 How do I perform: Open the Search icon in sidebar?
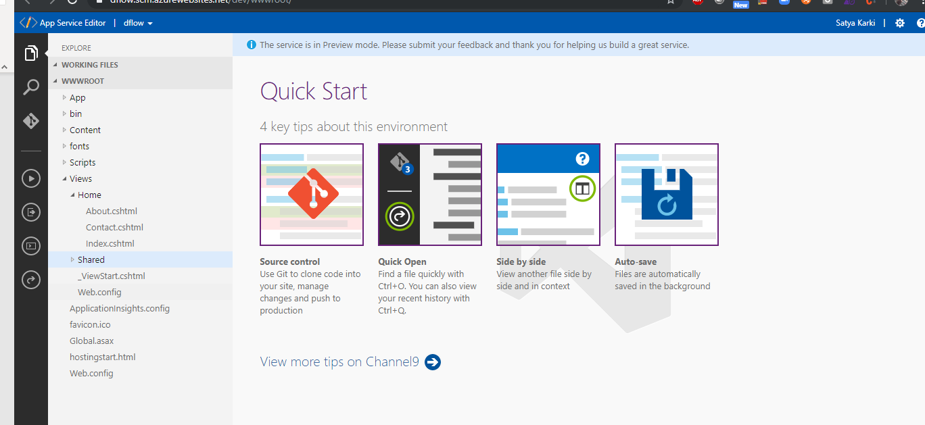[30, 87]
